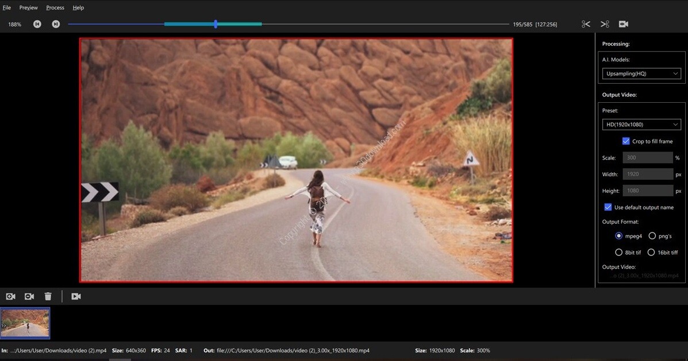688x361 pixels.
Task: Click the scissors trim-end icon
Action: (x=605, y=24)
